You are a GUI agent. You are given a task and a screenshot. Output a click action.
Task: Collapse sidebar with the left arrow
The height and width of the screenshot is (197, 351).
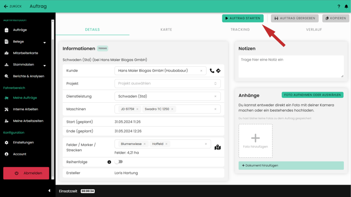49,190
